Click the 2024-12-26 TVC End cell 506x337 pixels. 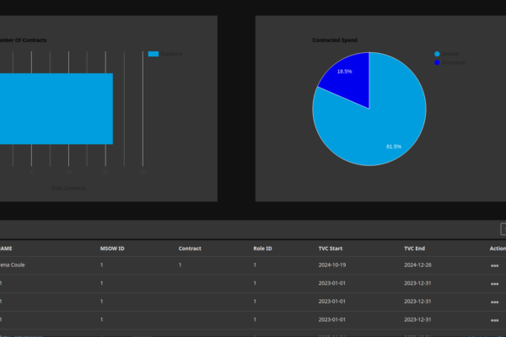click(x=417, y=265)
